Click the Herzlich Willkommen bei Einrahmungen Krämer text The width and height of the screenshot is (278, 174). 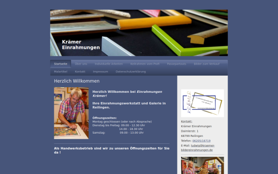pos(127,94)
